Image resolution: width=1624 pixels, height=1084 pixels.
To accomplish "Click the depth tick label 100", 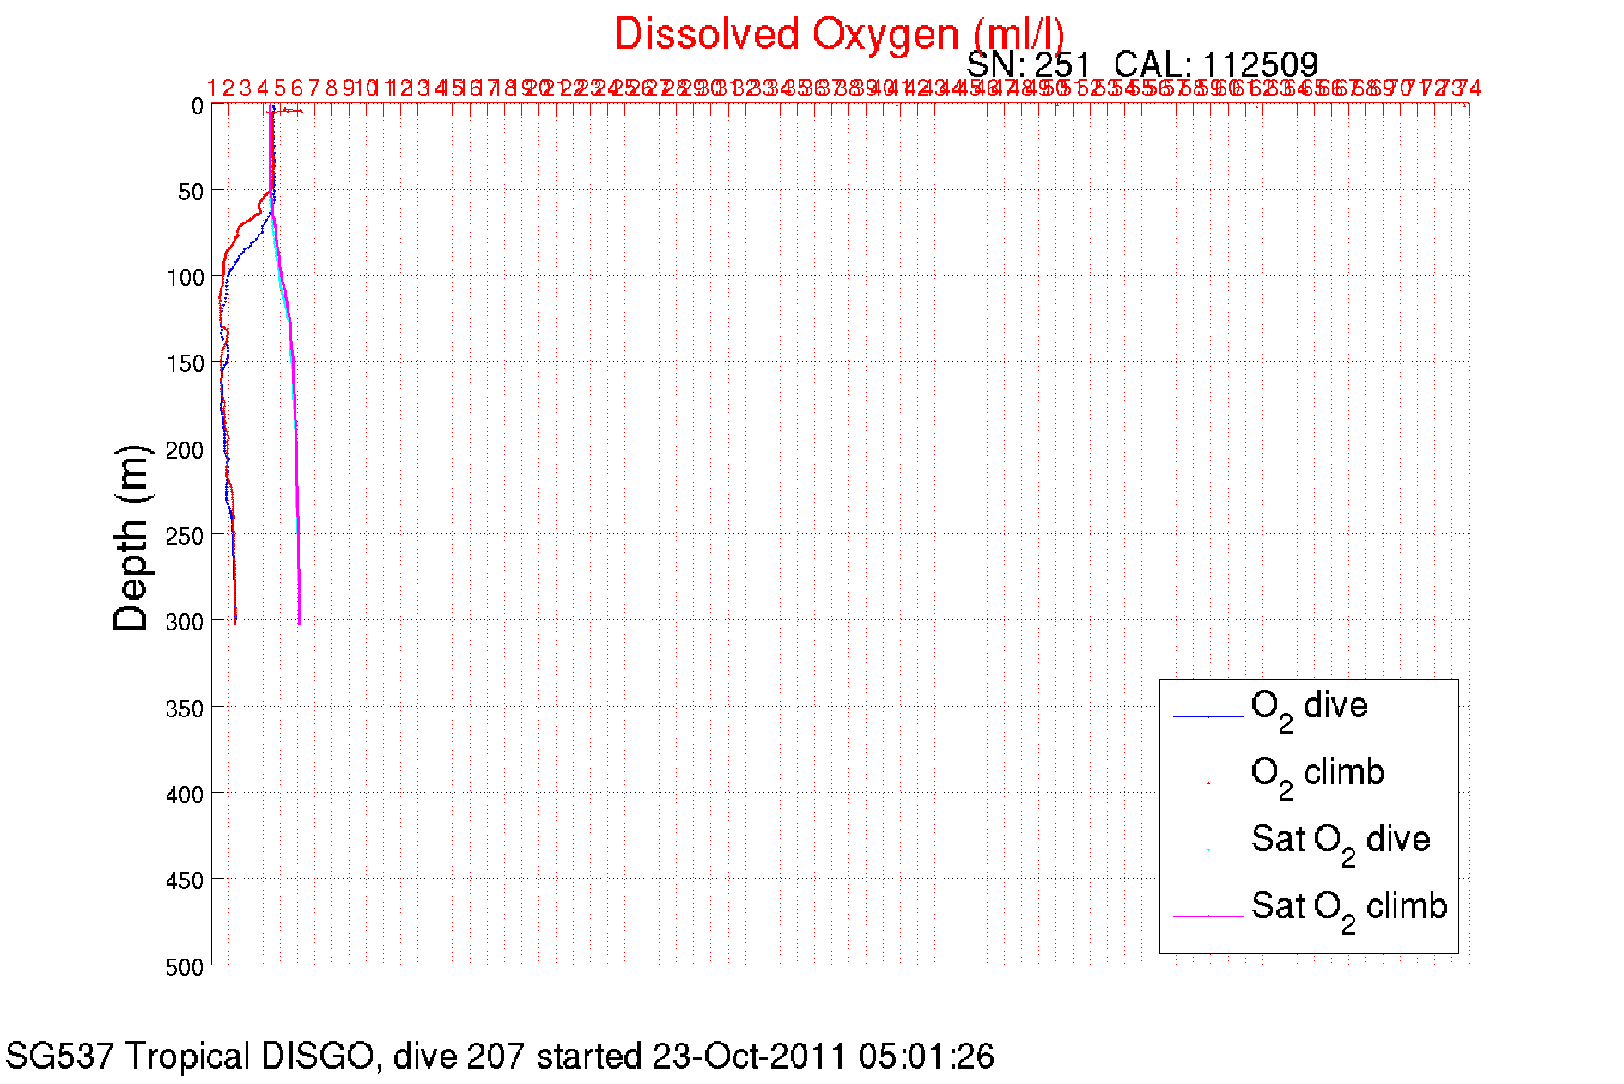I will [186, 277].
